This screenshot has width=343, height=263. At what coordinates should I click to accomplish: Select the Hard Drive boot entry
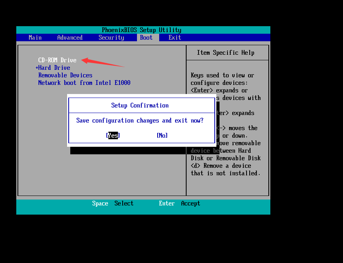click(54, 68)
